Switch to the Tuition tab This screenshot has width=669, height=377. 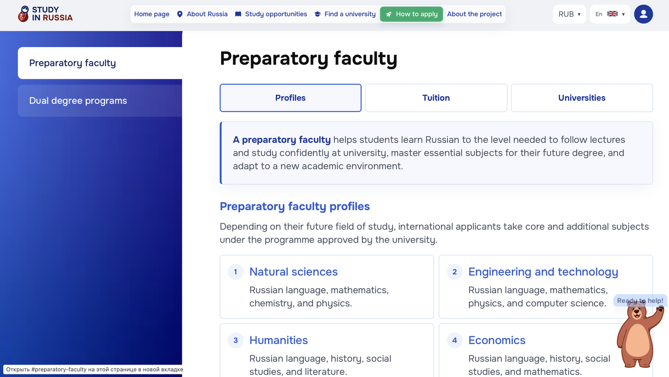click(x=436, y=98)
